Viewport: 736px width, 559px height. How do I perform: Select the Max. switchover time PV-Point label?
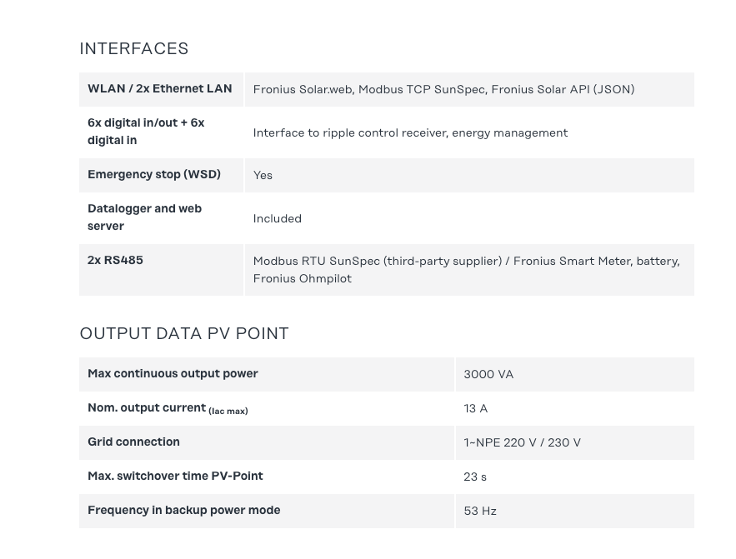point(175,476)
